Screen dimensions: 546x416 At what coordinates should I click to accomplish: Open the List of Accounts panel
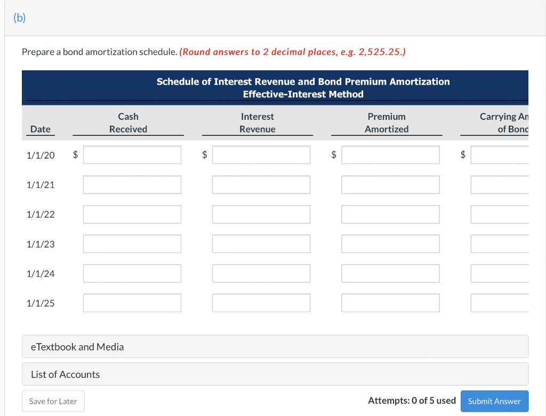[275, 374]
